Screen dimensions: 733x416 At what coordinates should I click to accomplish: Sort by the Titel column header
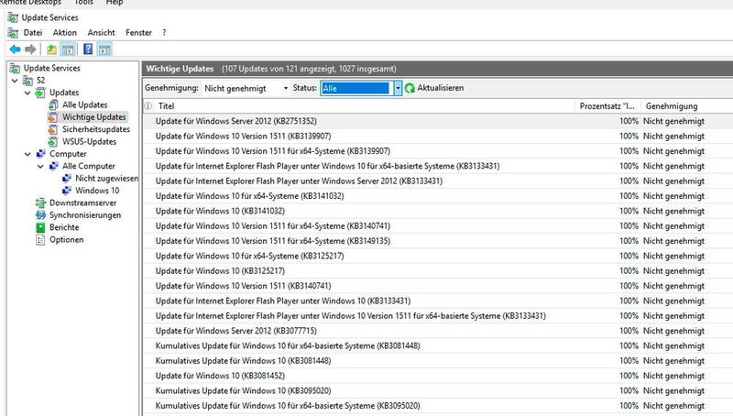364,106
